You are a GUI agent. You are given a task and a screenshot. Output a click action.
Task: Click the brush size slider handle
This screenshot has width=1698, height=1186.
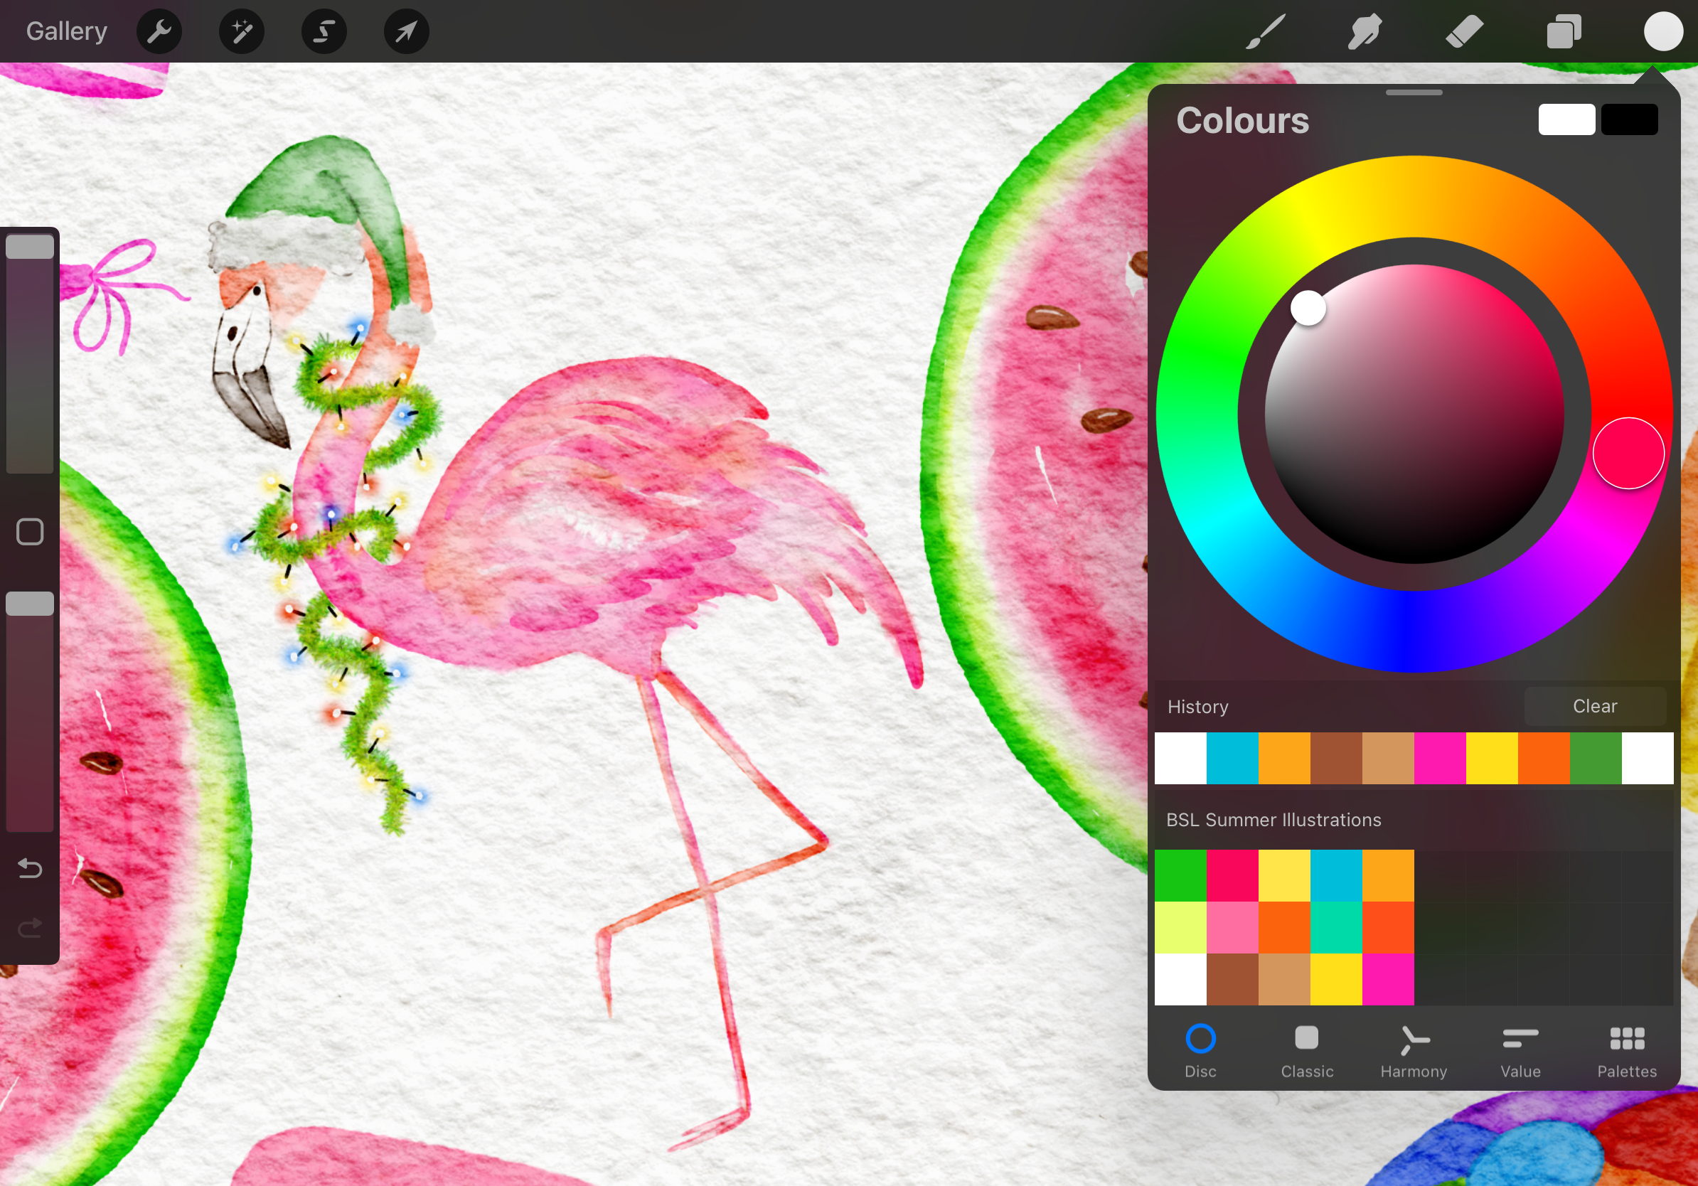tap(30, 246)
